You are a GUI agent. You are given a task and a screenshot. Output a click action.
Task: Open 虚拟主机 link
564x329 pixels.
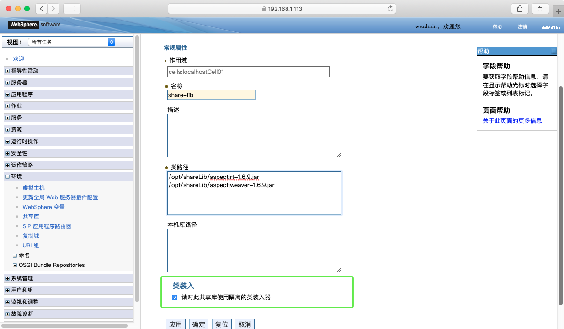pyautogui.click(x=34, y=188)
